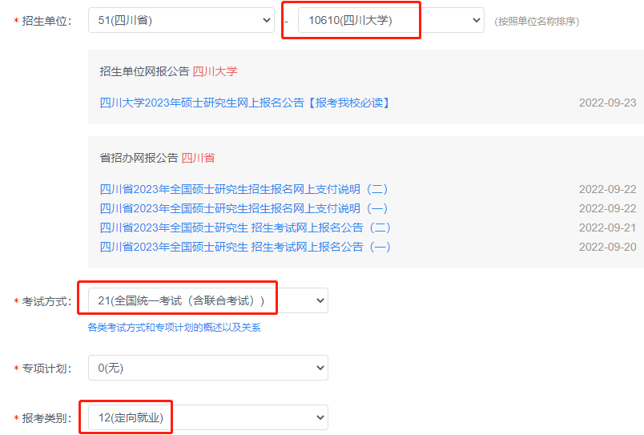This screenshot has width=644, height=435.
Task: Open the 专项计划 0(无) dropdown
Action: [x=207, y=368]
